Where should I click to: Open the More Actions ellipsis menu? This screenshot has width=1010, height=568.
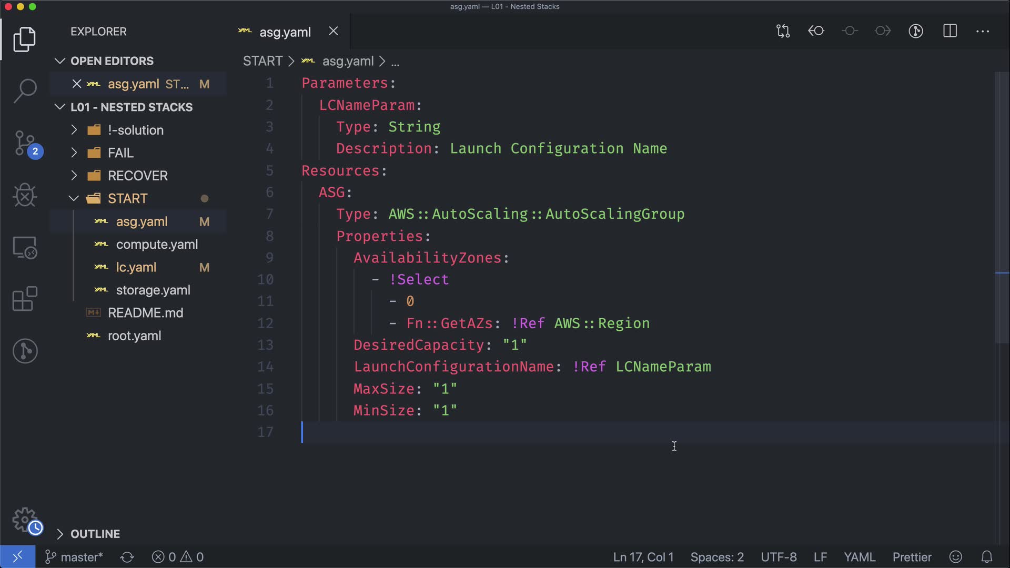coord(983,31)
